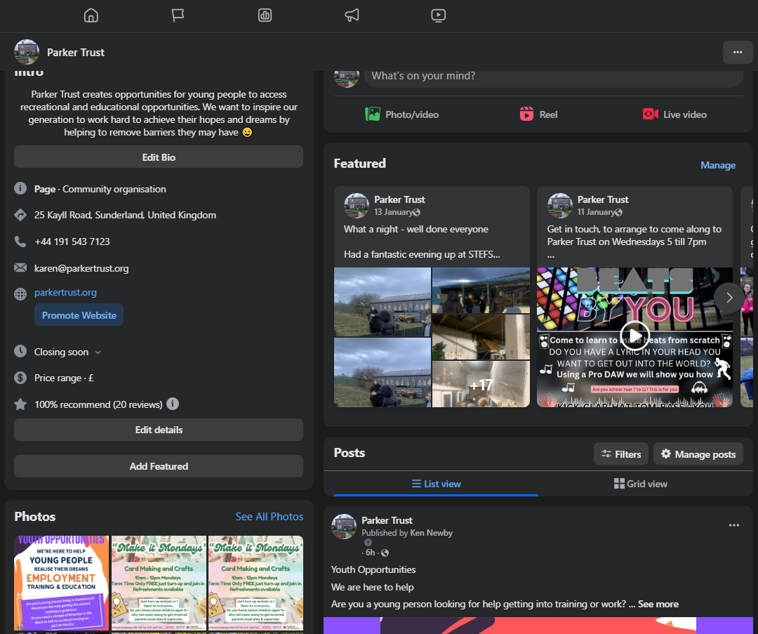Click the avatar on the 11 January featured post
Screen dimensions: 758x634
[560, 206]
